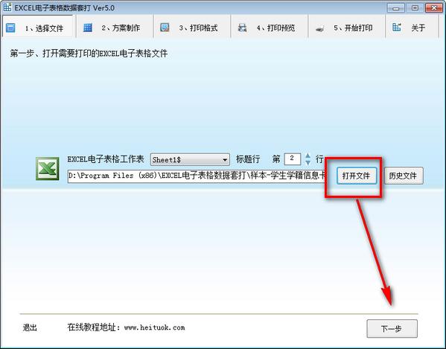
Task: Click the 历史文件 button
Action: coord(404,176)
